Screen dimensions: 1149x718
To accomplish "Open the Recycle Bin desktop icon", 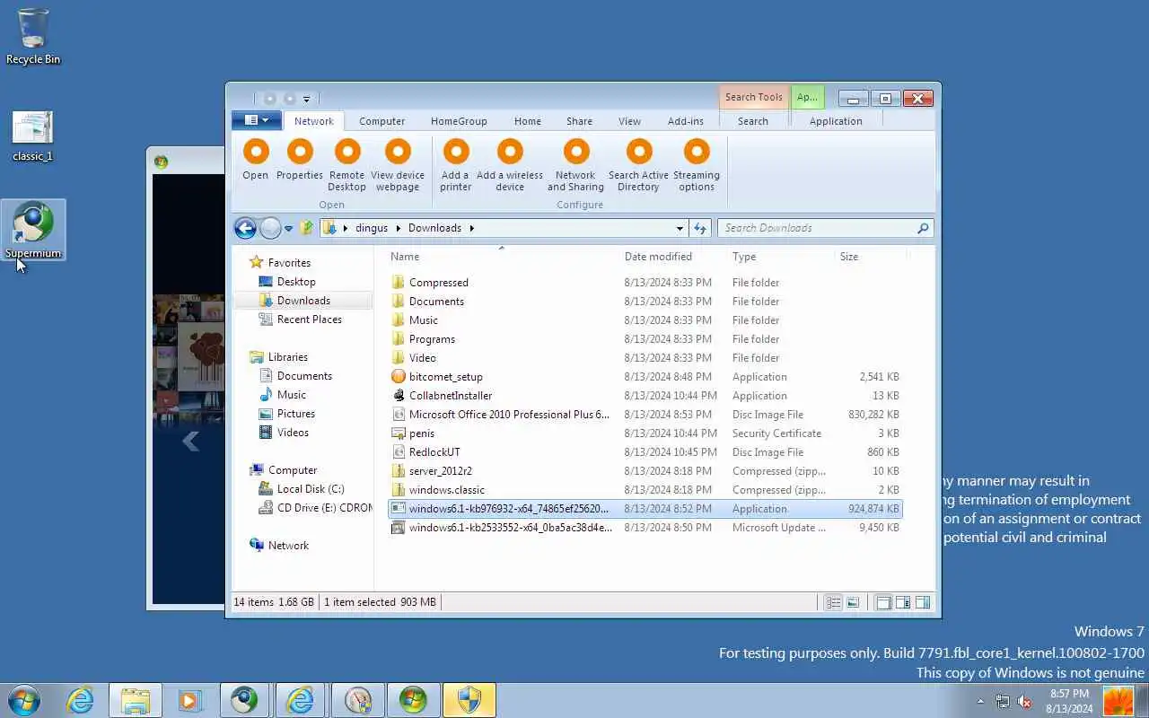I will click(x=33, y=36).
